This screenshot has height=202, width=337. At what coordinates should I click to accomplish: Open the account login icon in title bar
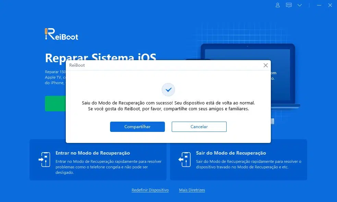pos(277,5)
